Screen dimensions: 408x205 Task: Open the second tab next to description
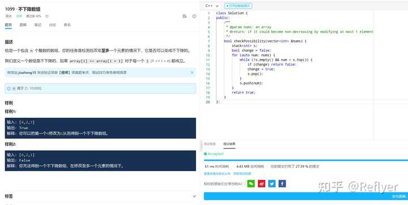[x=23, y=25]
